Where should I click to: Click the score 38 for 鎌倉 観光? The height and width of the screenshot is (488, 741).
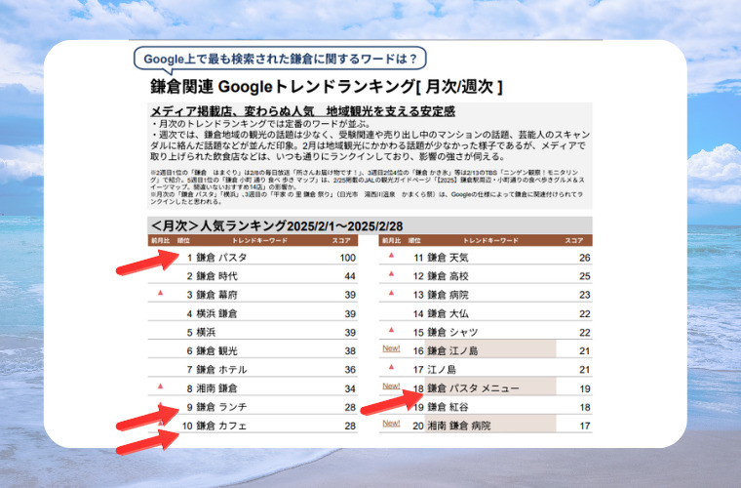(350, 350)
